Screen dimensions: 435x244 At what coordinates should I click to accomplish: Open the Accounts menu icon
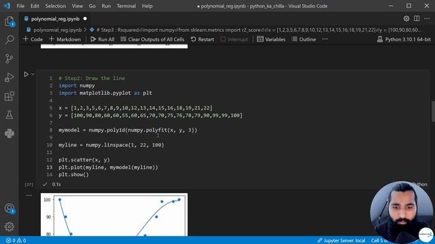10,208
